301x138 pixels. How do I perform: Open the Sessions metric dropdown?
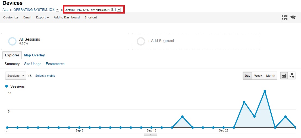16,76
